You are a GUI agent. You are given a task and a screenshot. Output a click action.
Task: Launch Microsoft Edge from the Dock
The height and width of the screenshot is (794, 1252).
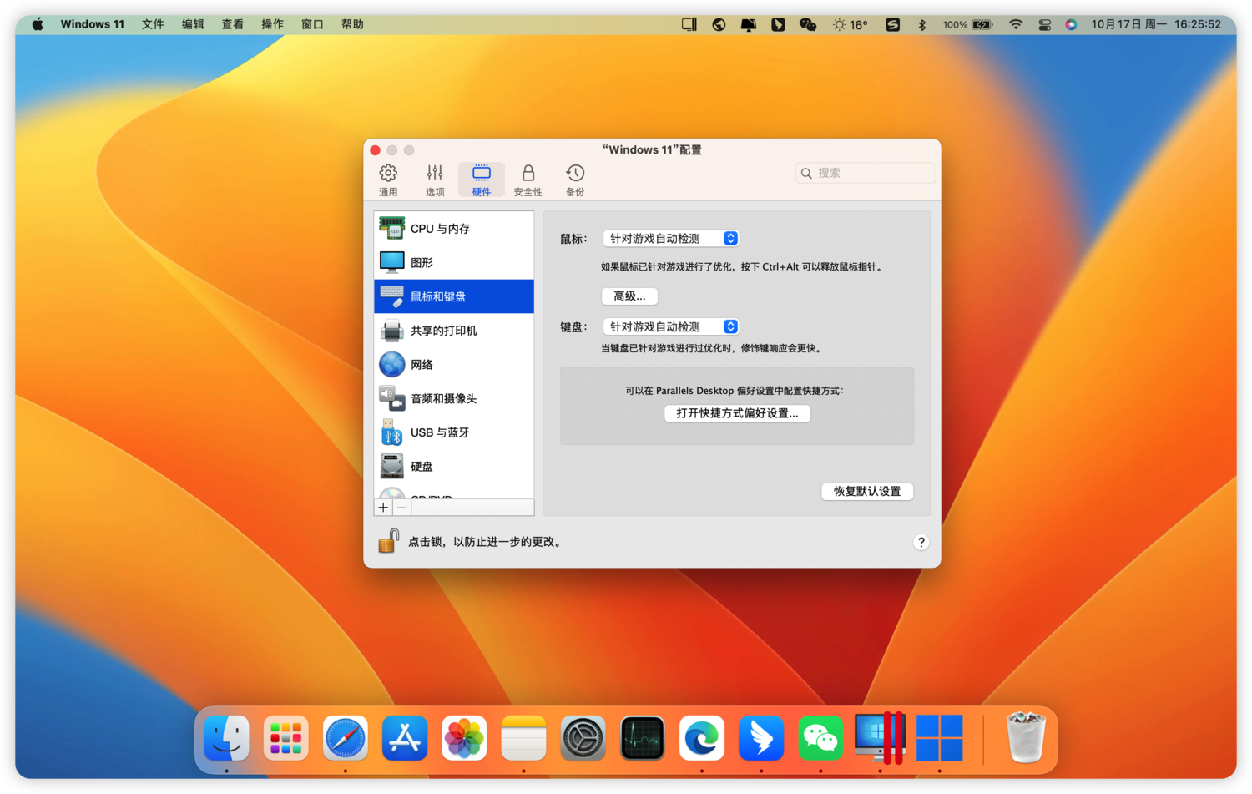pos(702,738)
